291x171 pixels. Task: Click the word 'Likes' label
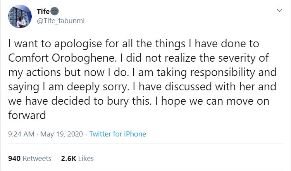coord(86,158)
